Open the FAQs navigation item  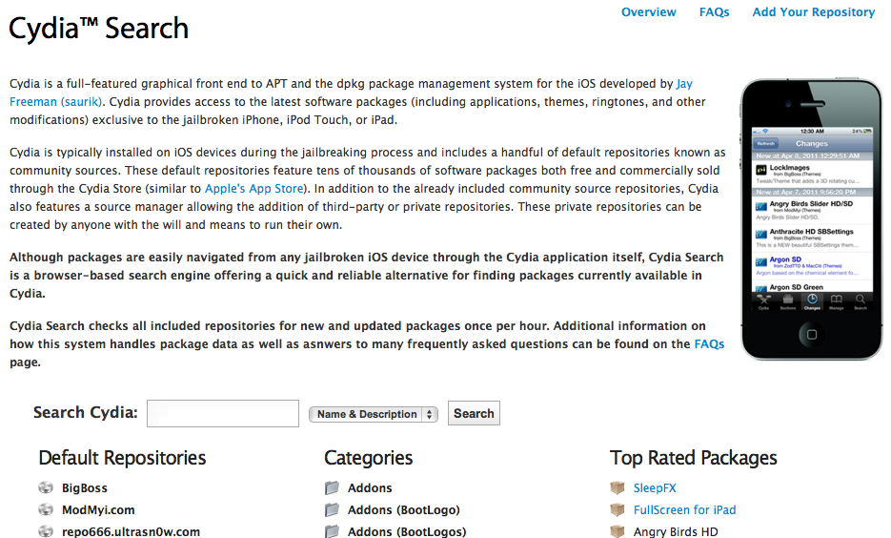tap(715, 12)
